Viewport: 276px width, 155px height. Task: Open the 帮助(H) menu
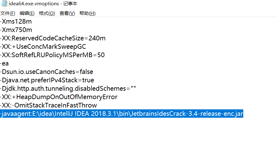88,13
